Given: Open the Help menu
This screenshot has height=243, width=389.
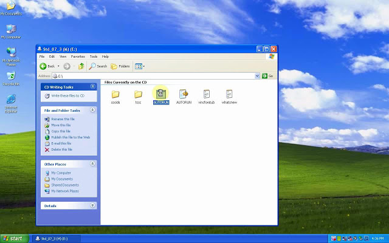Looking at the screenshot, I should point(105,56).
